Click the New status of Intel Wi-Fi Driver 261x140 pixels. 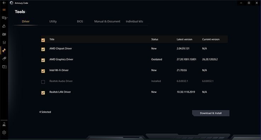154,70
